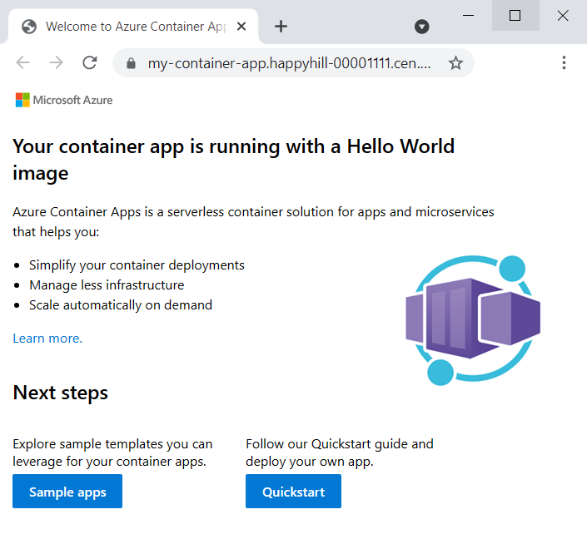Open a new browser tab
Screen dimensions: 587x539
click(x=281, y=26)
